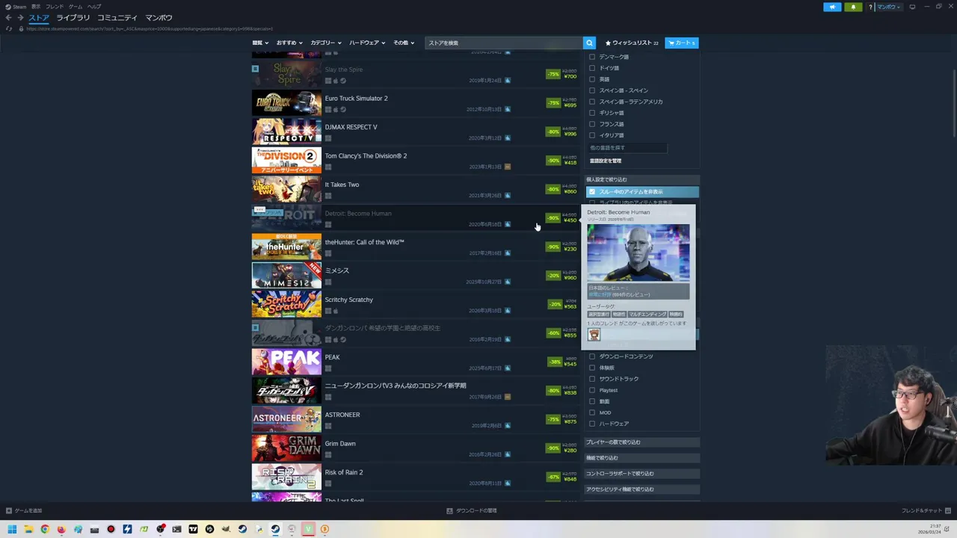Open the 表示 menu

coord(36,7)
